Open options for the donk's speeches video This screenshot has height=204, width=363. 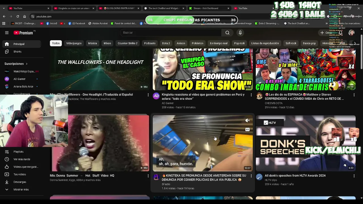[354, 176]
